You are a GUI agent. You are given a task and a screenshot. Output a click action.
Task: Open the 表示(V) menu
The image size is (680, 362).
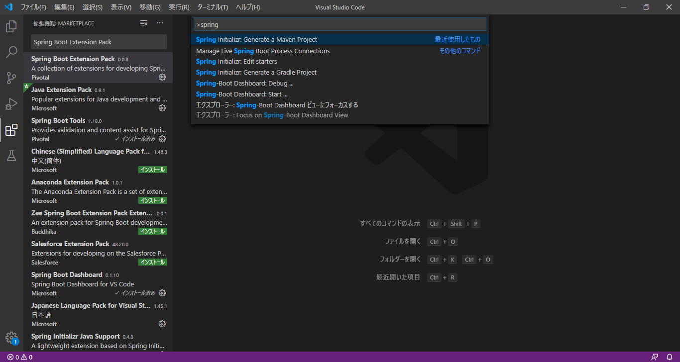(121, 7)
